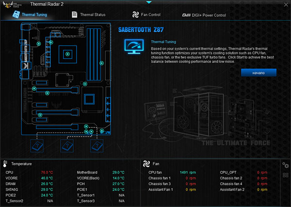Click the rightmost unknown thermal sensor device icon
Screen dimensions: 291x207
(97, 146)
